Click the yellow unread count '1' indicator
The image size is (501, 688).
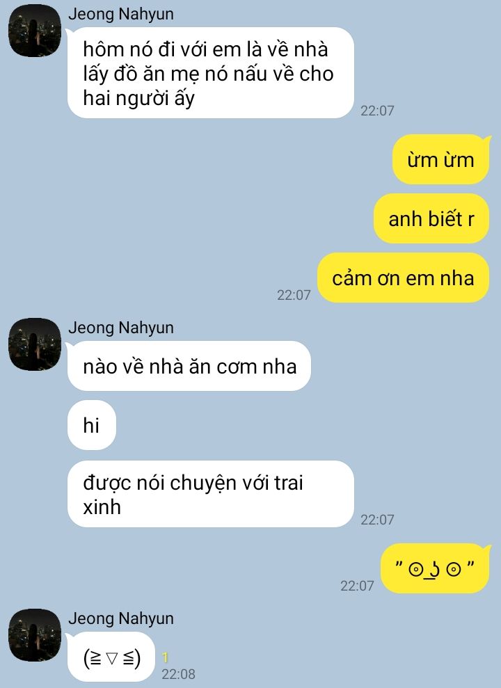point(165,657)
